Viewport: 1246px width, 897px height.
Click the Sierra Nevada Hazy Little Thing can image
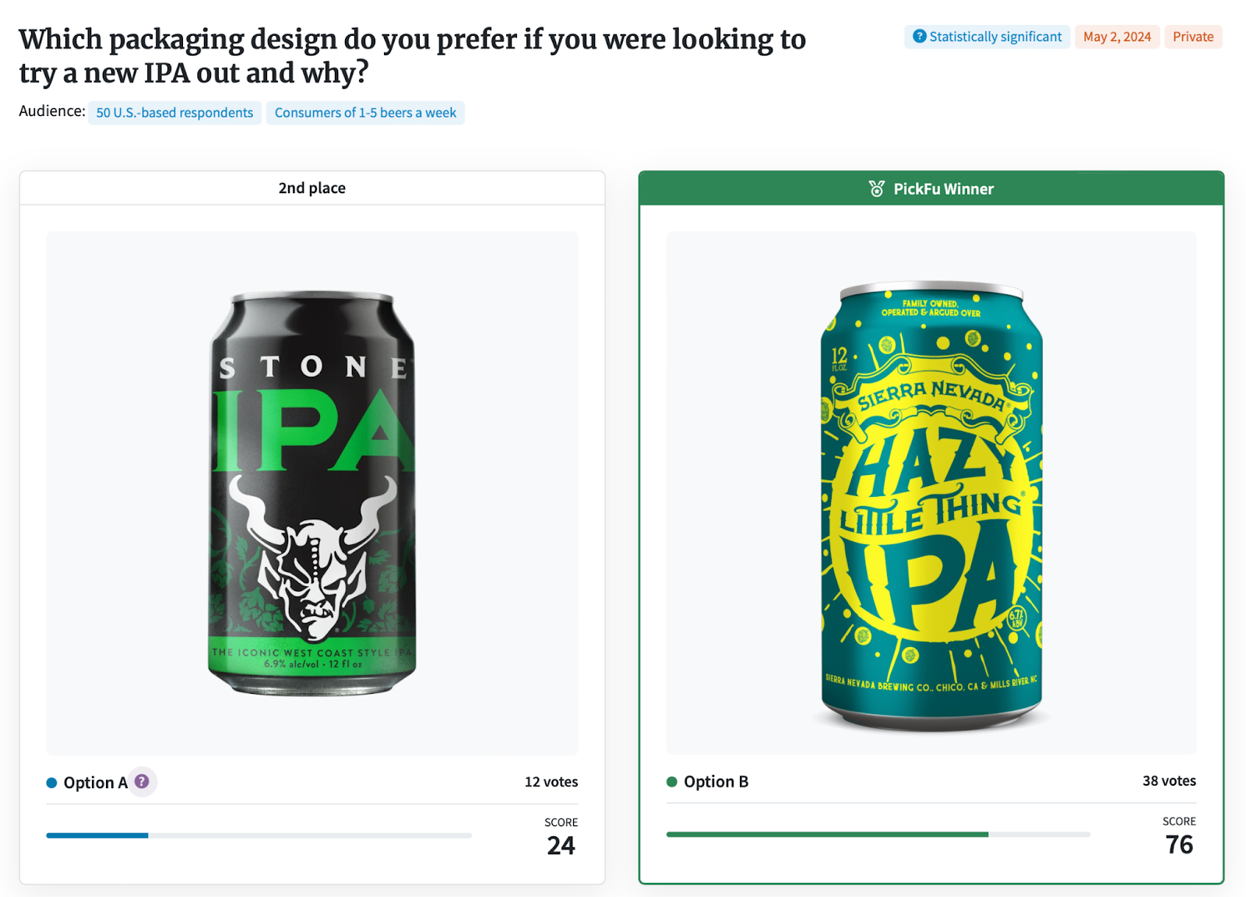tap(931, 506)
